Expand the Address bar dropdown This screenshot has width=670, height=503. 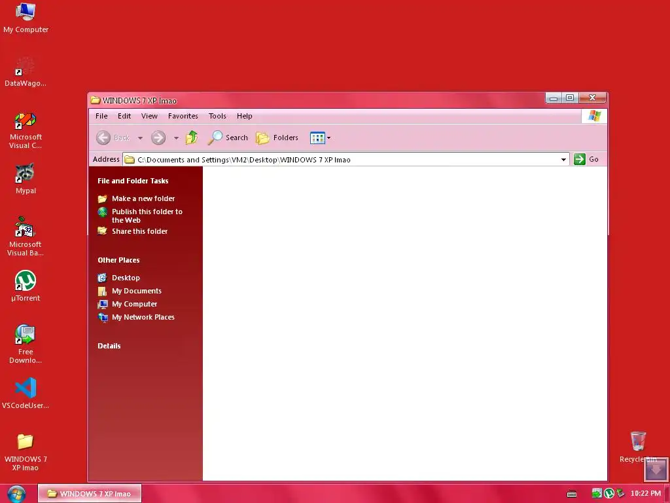coord(563,160)
